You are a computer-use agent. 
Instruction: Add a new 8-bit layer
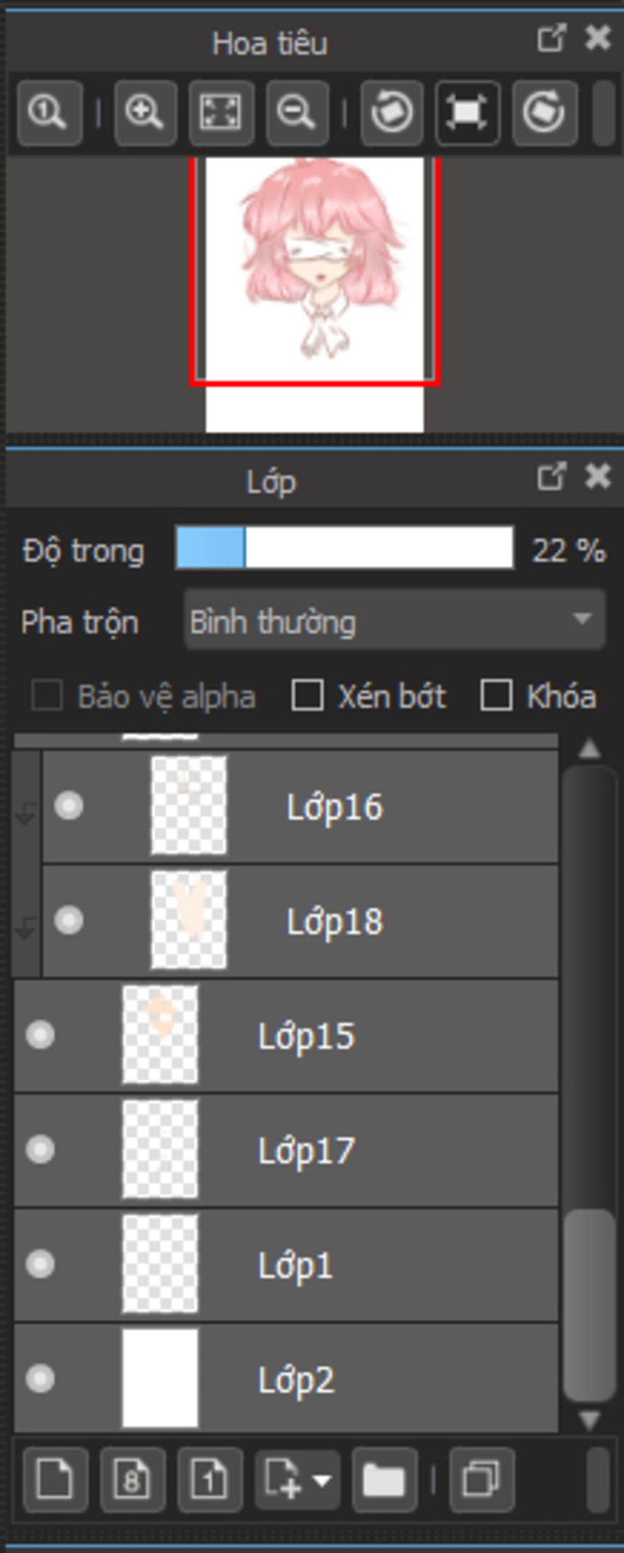[132, 1479]
